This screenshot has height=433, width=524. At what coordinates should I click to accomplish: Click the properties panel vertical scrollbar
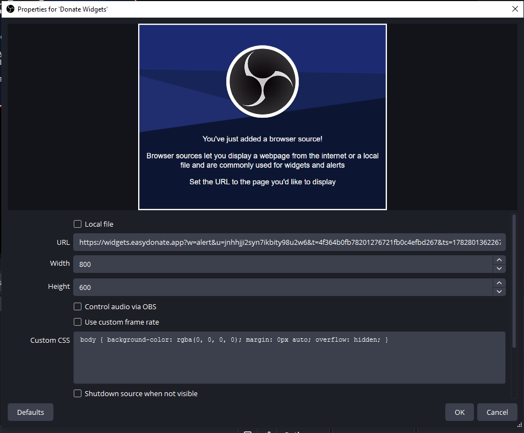[x=514, y=281]
